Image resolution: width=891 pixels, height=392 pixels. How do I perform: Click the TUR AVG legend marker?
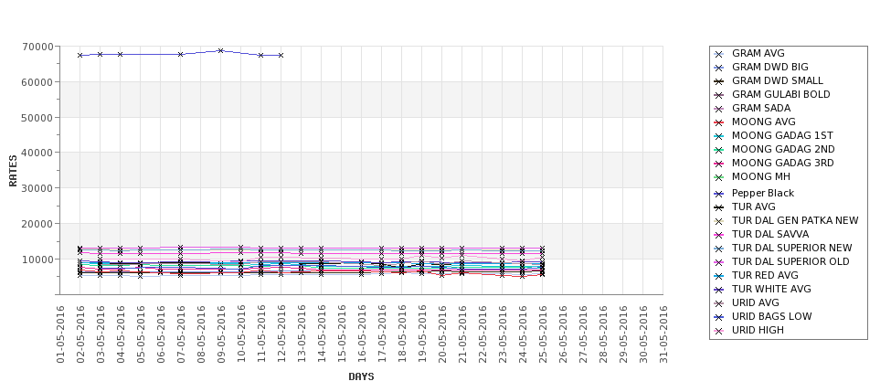point(719,207)
